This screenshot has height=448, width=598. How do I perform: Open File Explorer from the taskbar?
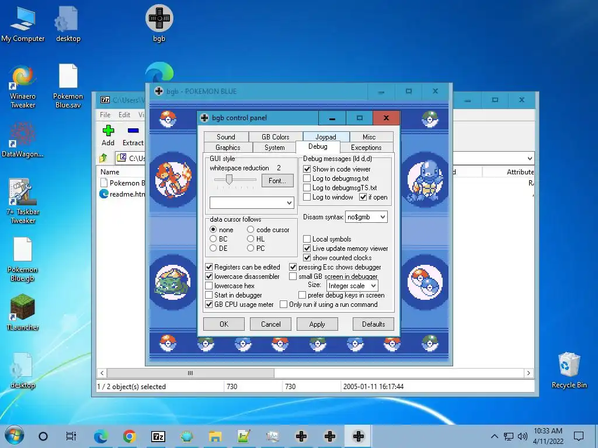point(215,436)
